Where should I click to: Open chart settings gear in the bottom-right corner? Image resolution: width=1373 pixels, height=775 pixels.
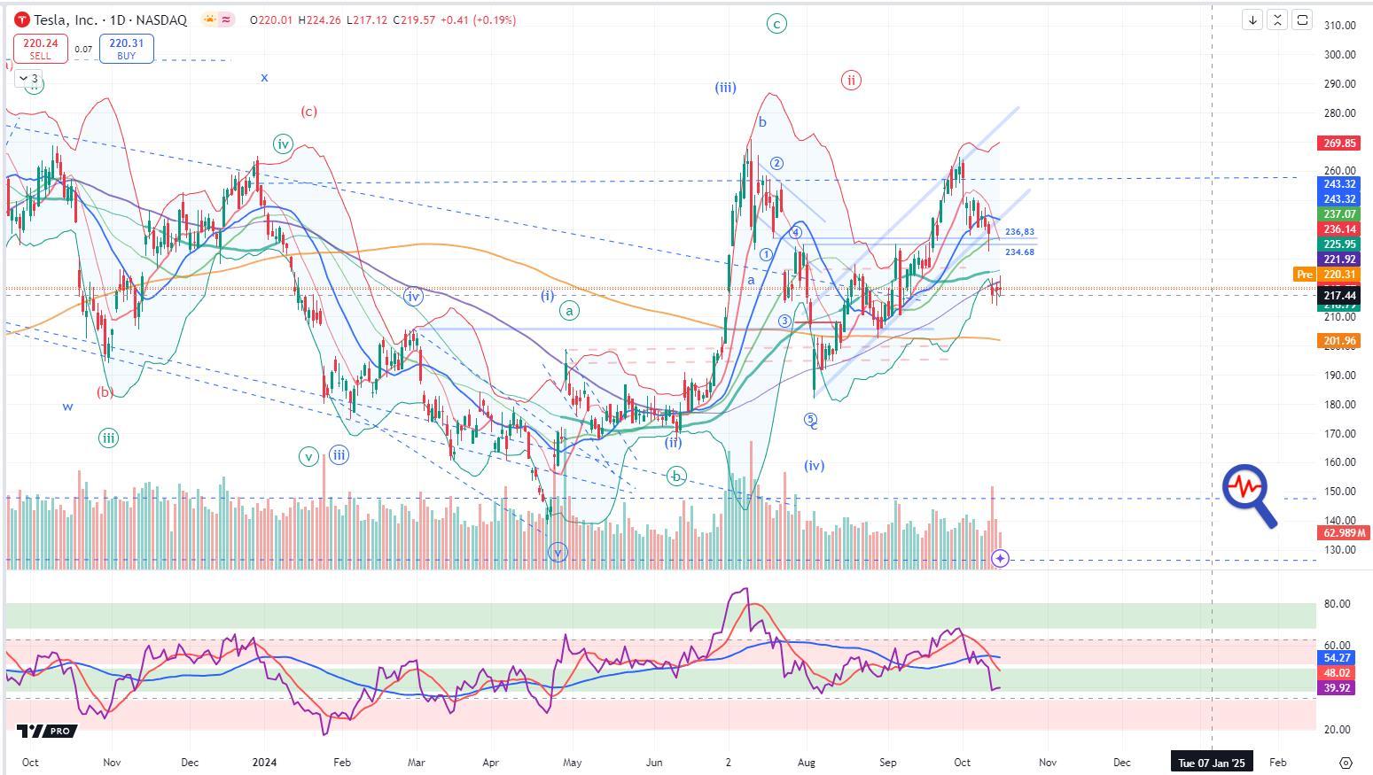pyautogui.click(x=1346, y=762)
